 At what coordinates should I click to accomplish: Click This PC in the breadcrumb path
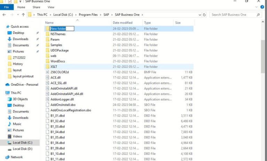(x=42, y=15)
